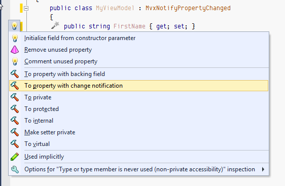Select To property with change notification
The image size is (285, 186).
click(138, 86)
